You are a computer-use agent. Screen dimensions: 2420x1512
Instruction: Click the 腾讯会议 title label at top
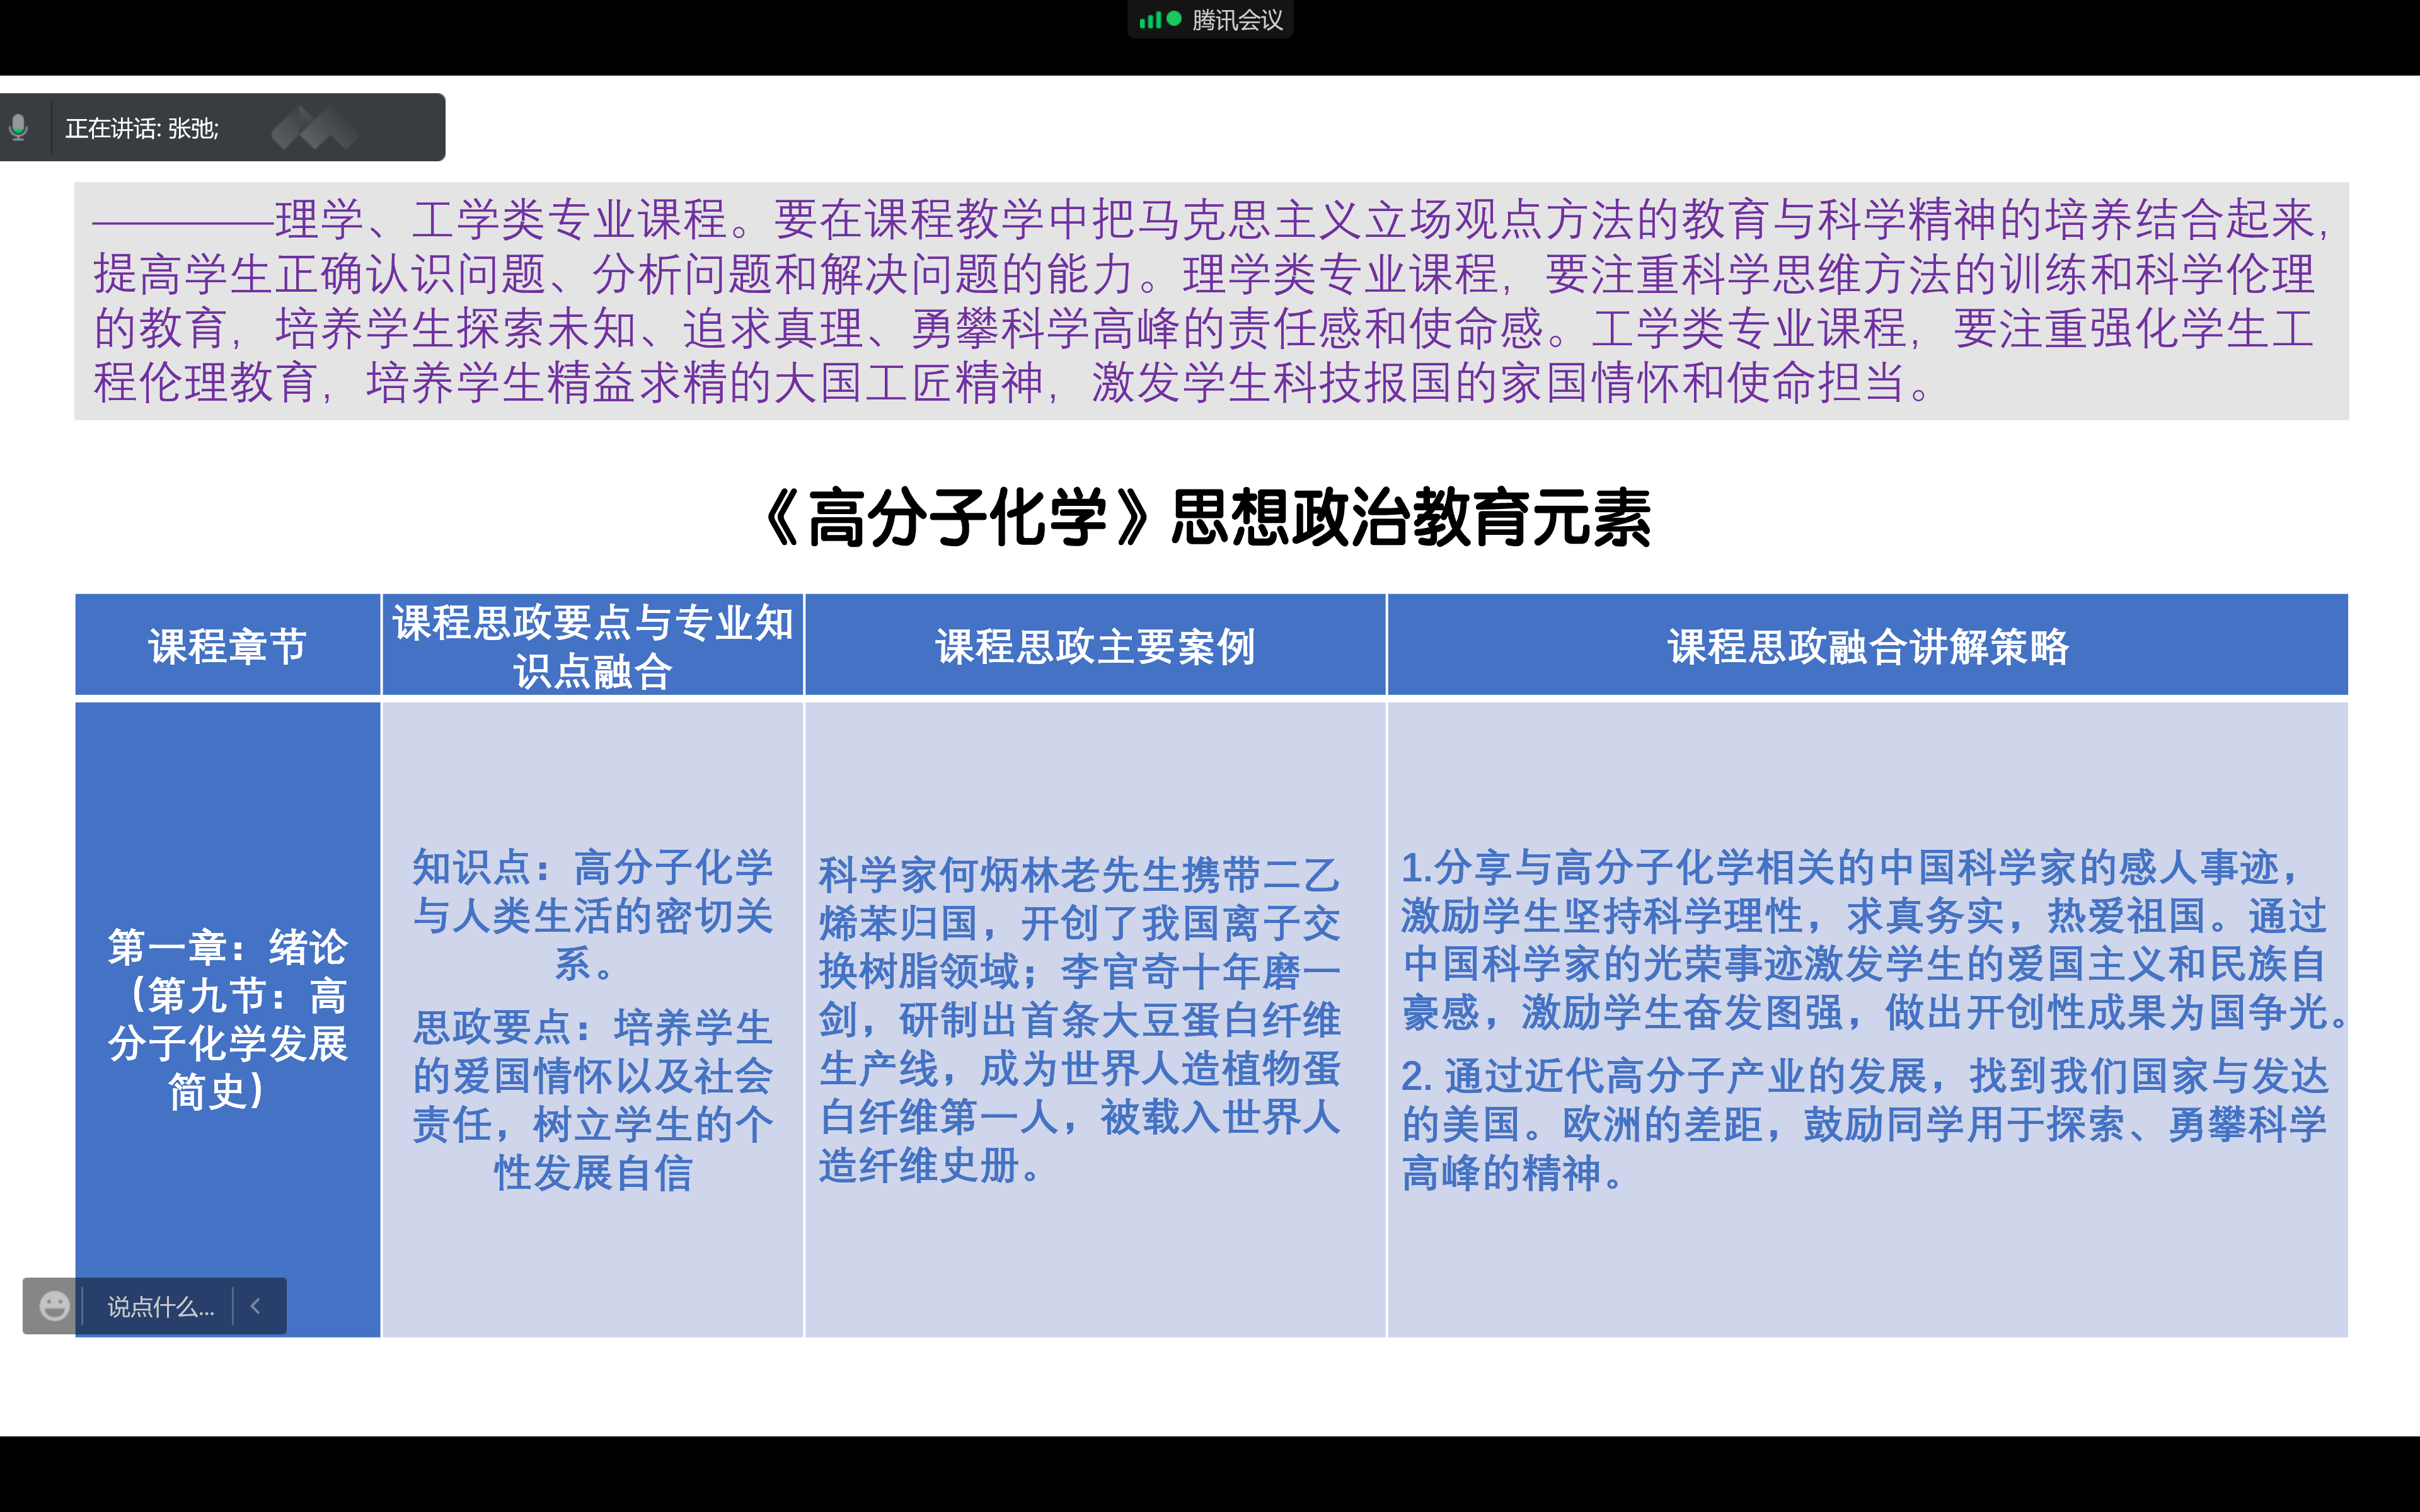pos(1237,20)
